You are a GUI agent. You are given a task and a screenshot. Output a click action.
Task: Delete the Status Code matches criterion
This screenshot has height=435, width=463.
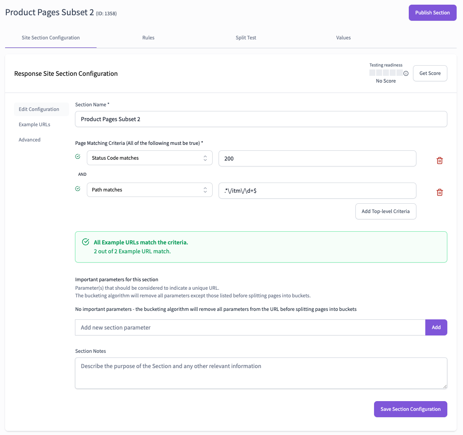(x=440, y=161)
